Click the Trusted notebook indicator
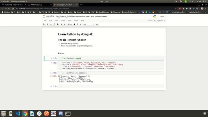208x117 pixels. point(150,21)
